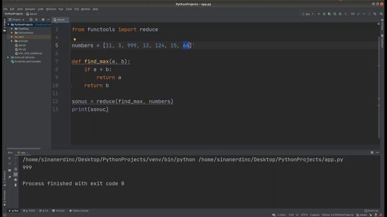Run the app with green play icon

coord(319,14)
